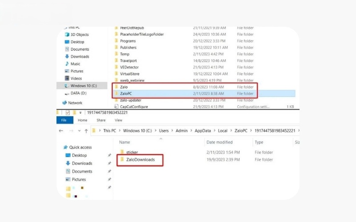Open Pictures under Quick access
This screenshot has width=356, height=222.
click(76, 179)
